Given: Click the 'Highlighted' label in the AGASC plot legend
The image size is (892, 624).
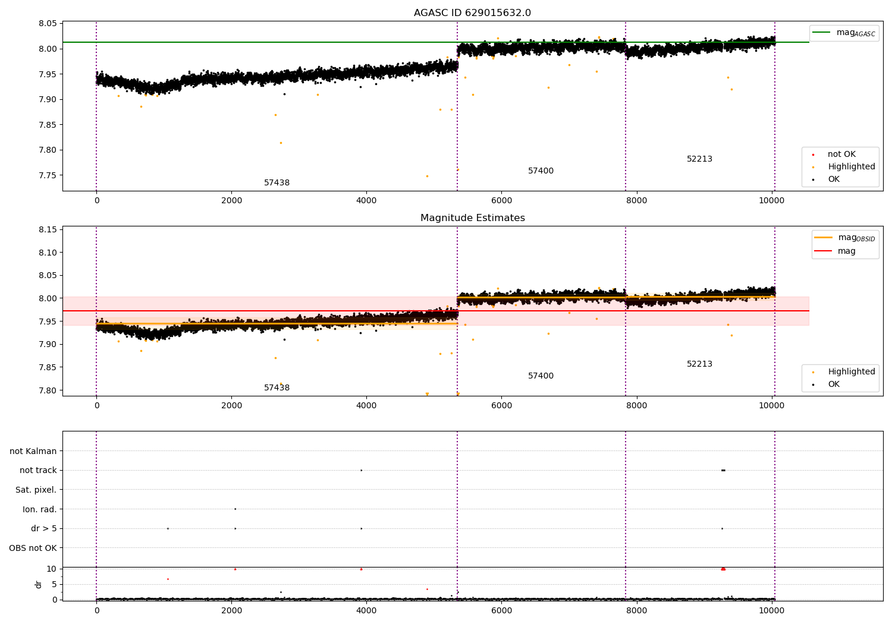Looking at the screenshot, I should pyautogui.click(x=852, y=167).
